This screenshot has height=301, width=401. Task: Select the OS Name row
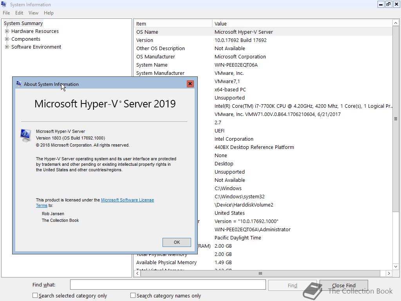click(x=263, y=32)
